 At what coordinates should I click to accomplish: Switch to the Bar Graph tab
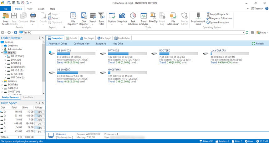[87, 38]
